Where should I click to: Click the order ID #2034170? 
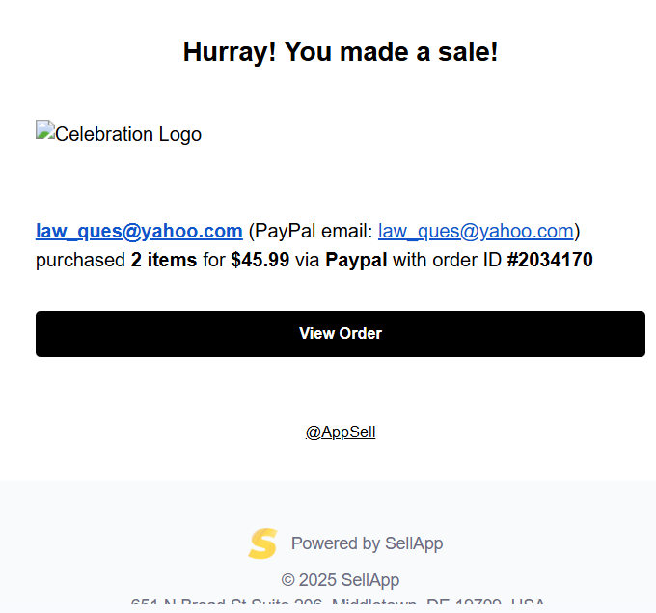[x=550, y=260]
